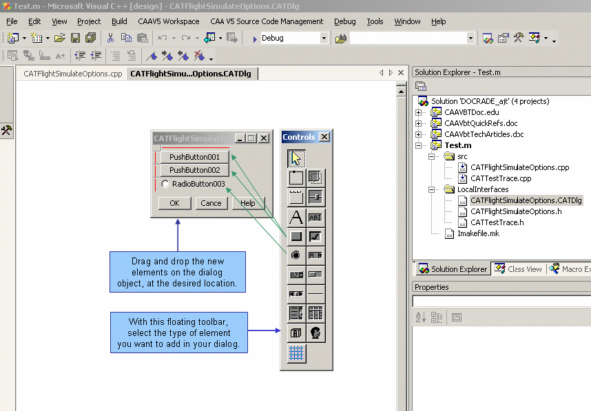
Task: Open the Build menu
Action: tap(119, 21)
